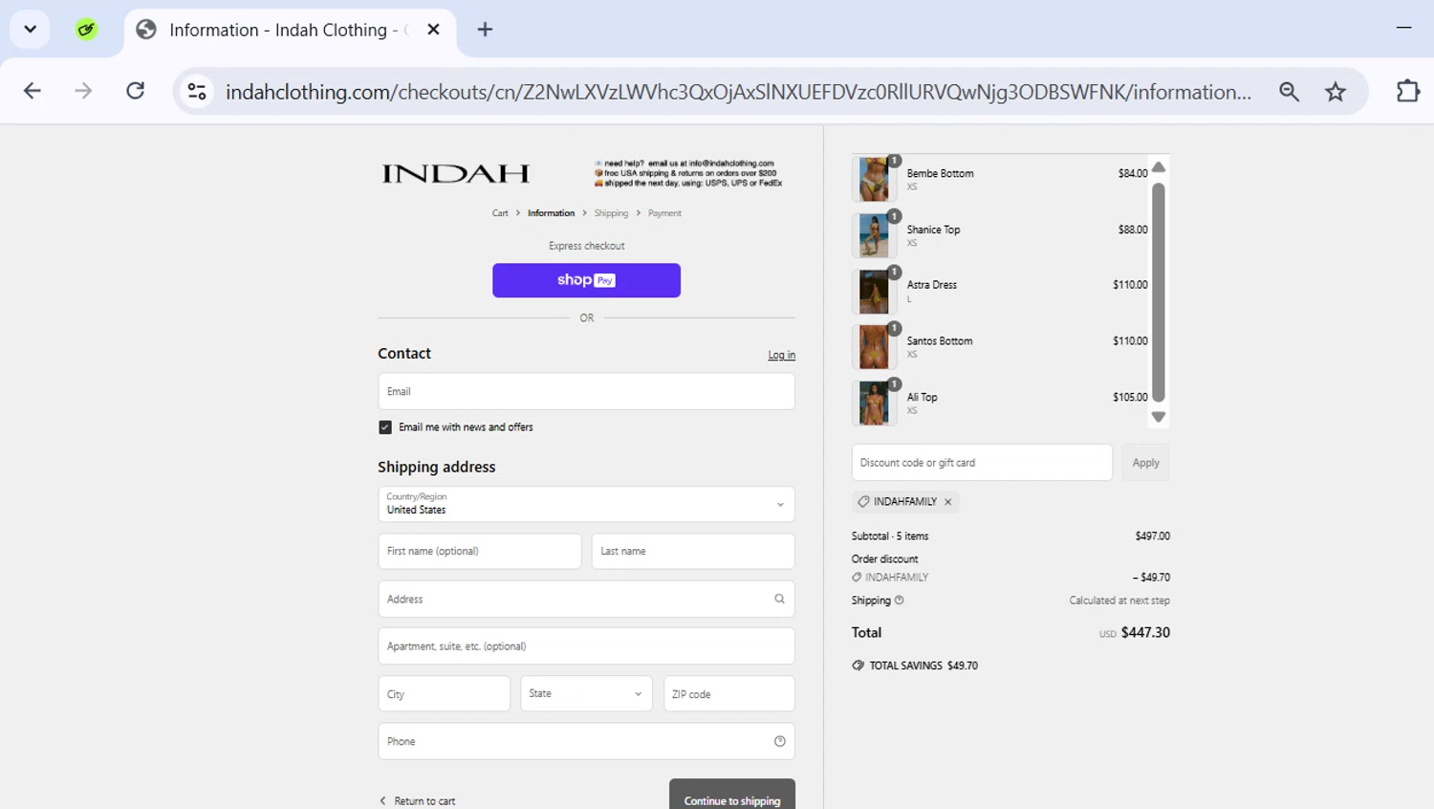Click the City input field
The image size is (1434, 809).
tap(445, 694)
